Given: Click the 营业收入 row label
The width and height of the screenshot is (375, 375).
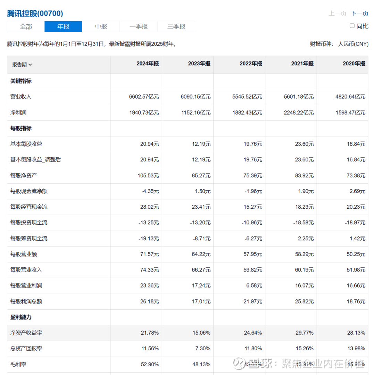Looking at the screenshot, I should click(x=21, y=97).
